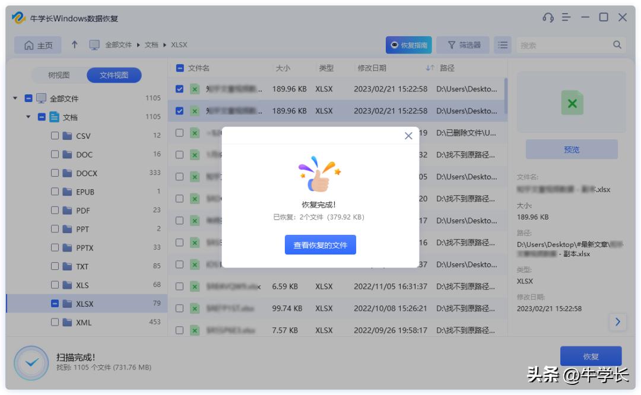Click the XLSX preview thumbnail
This screenshot has width=641, height=395.
(x=572, y=103)
